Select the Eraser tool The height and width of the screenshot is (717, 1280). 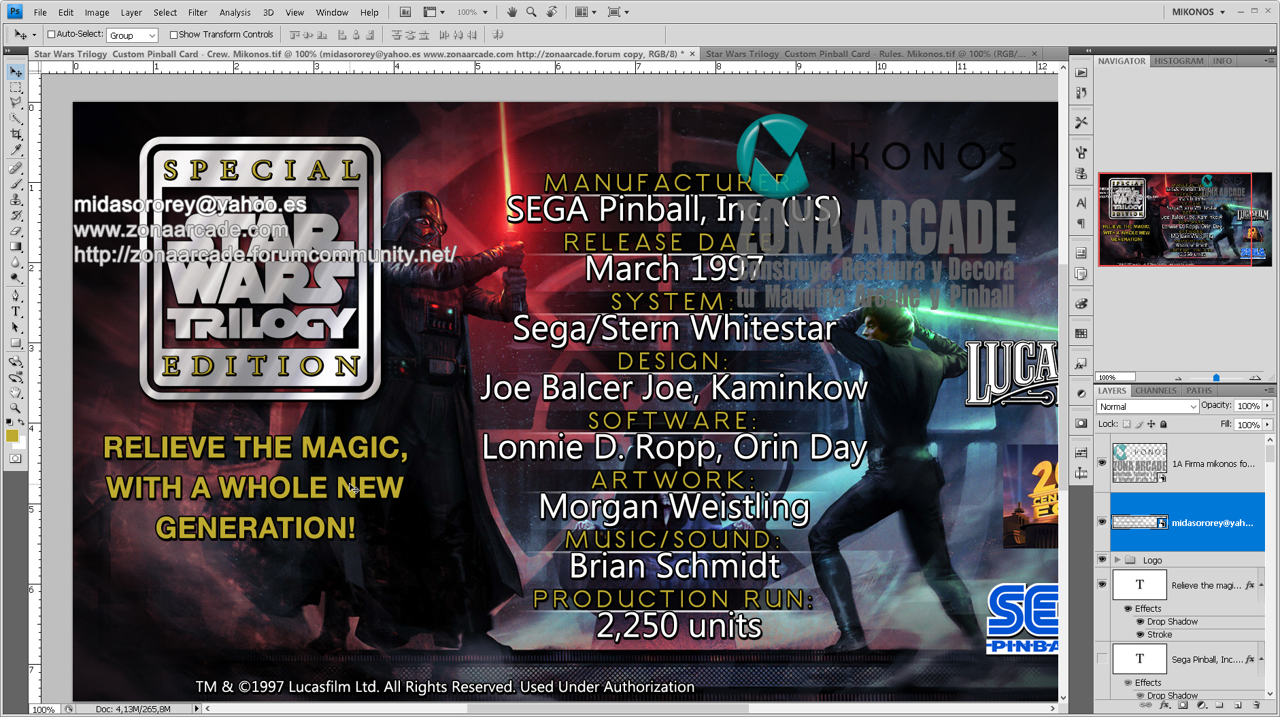coord(16,230)
